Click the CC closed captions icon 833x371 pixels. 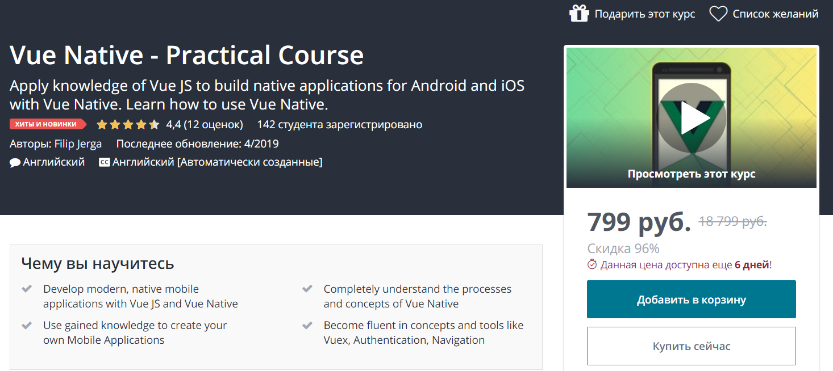click(x=104, y=162)
